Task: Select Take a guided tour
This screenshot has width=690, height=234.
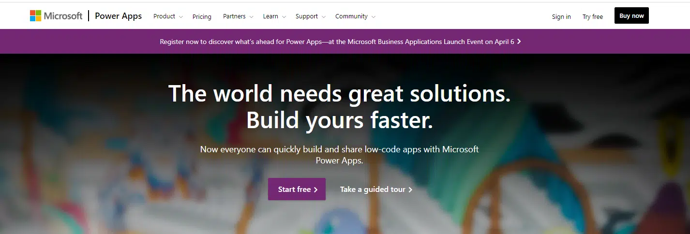Action: [376, 190]
